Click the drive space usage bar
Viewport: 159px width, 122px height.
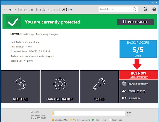click(89, 114)
